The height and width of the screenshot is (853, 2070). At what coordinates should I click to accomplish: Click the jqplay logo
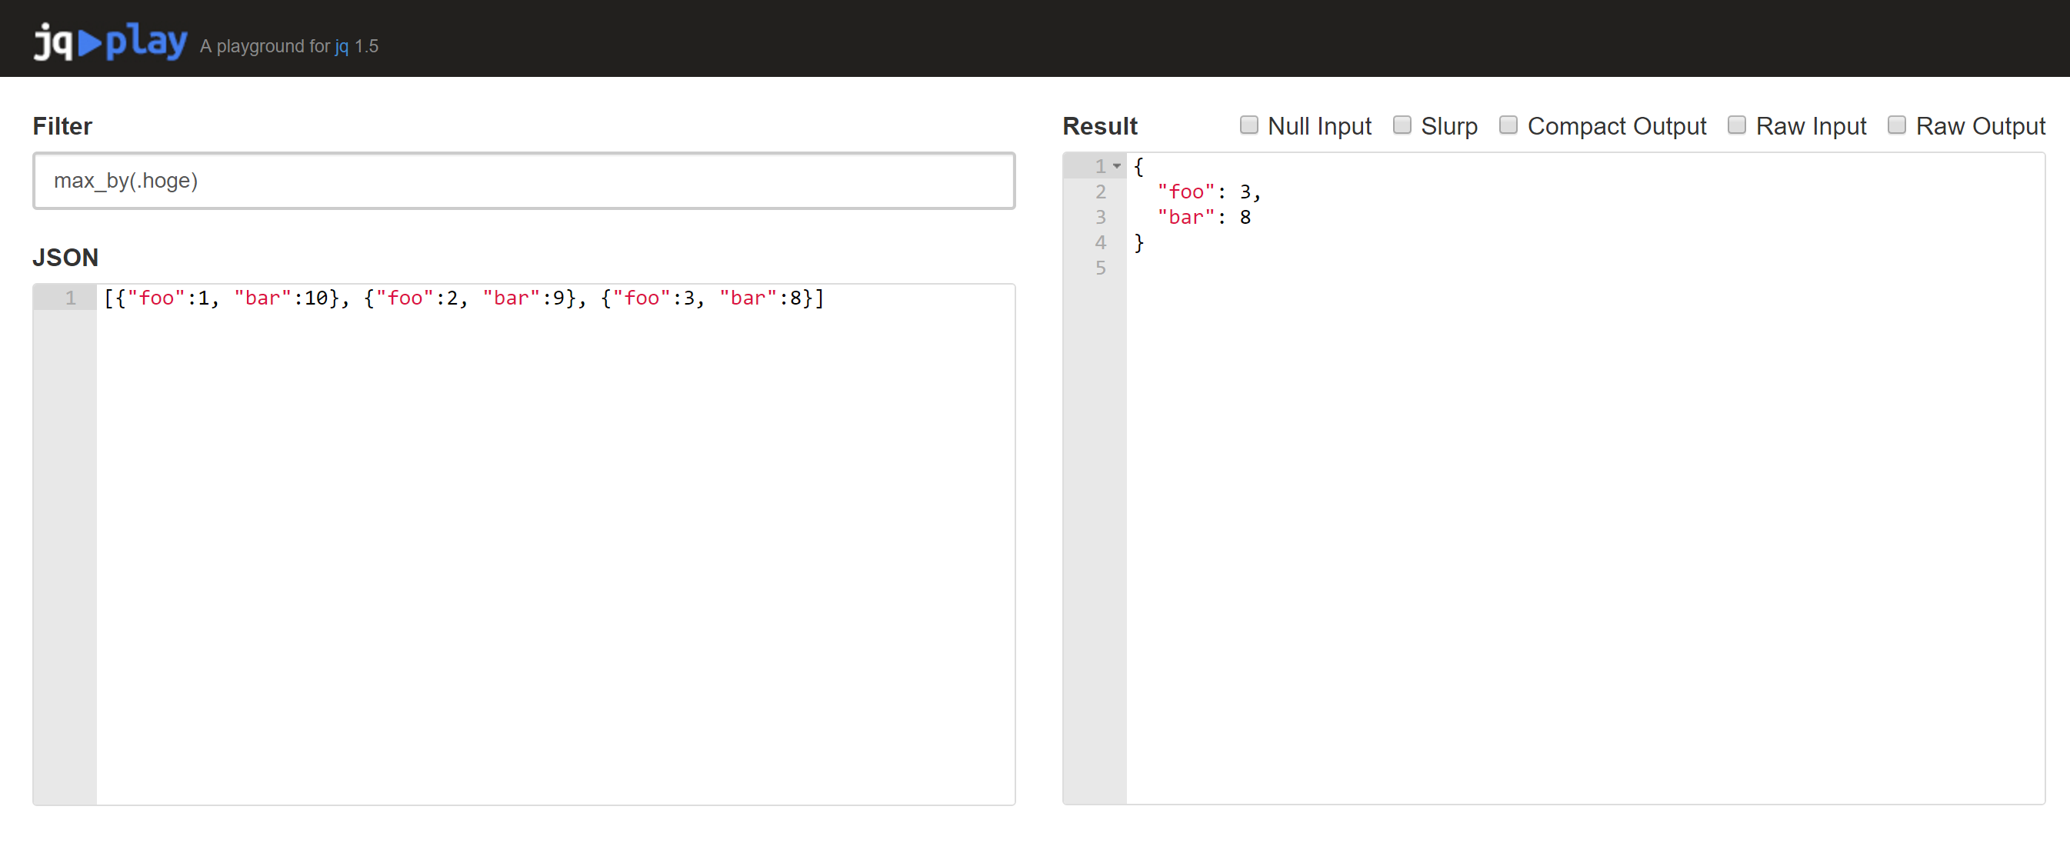(110, 40)
